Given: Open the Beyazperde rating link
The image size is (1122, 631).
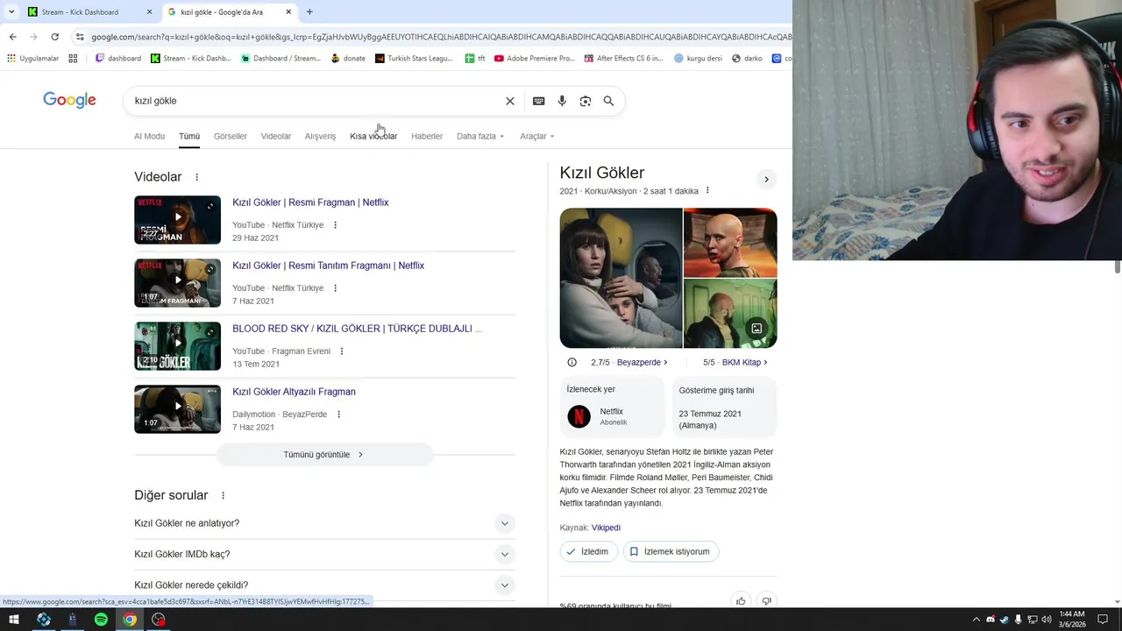Looking at the screenshot, I should (x=643, y=362).
